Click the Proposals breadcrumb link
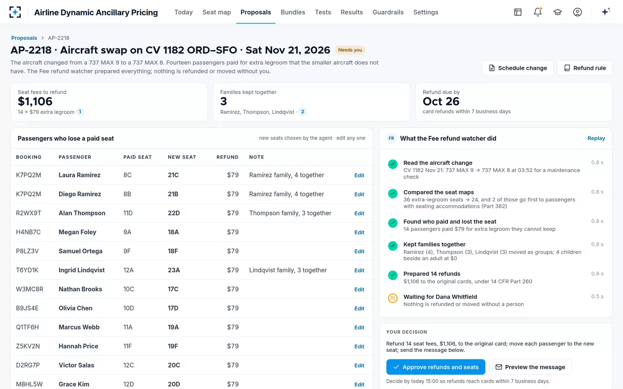This screenshot has height=389, width=623. coord(24,38)
